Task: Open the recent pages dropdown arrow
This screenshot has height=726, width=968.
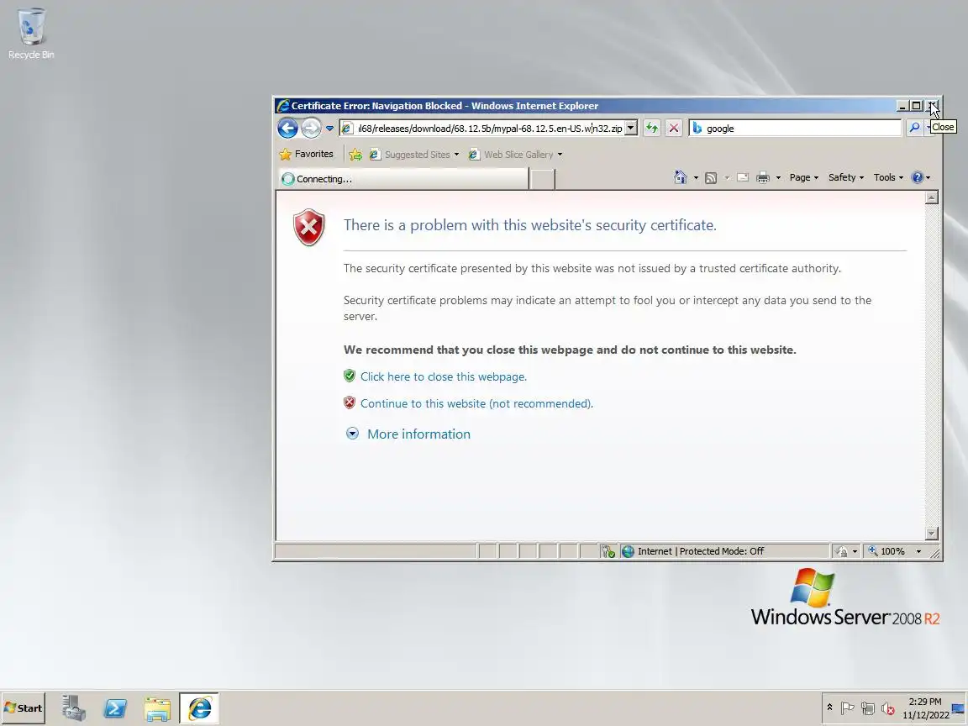Action: tap(329, 129)
